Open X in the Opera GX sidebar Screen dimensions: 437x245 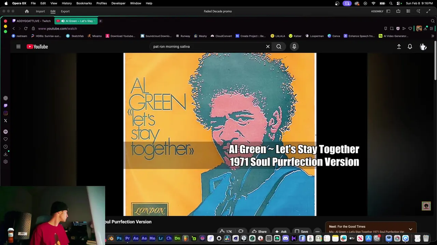click(5, 120)
